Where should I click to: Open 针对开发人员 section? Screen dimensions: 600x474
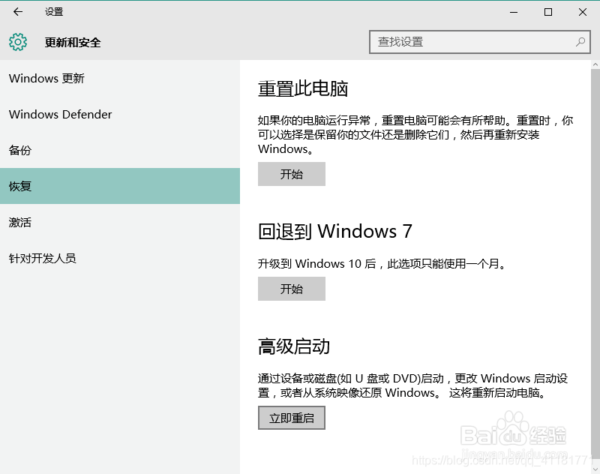coord(120,258)
